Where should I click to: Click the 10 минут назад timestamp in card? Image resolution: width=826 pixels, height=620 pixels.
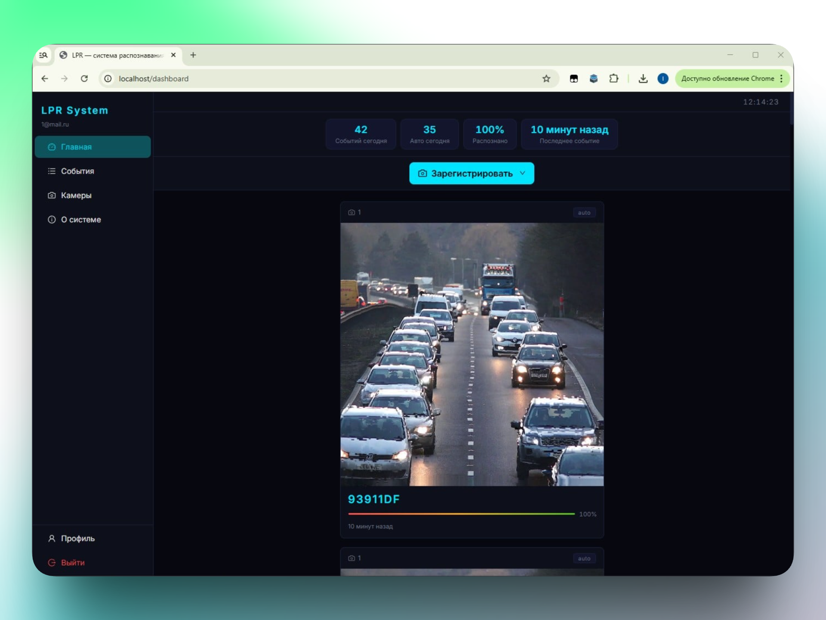click(370, 526)
